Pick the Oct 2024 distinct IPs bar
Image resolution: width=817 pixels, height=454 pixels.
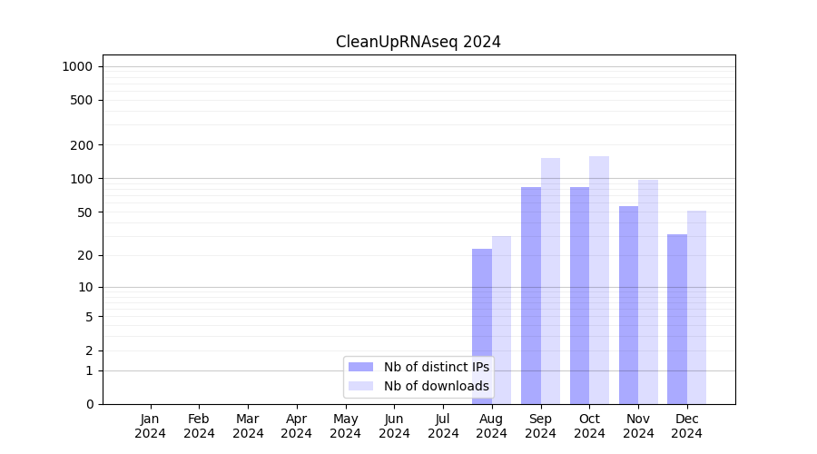(x=579, y=295)
